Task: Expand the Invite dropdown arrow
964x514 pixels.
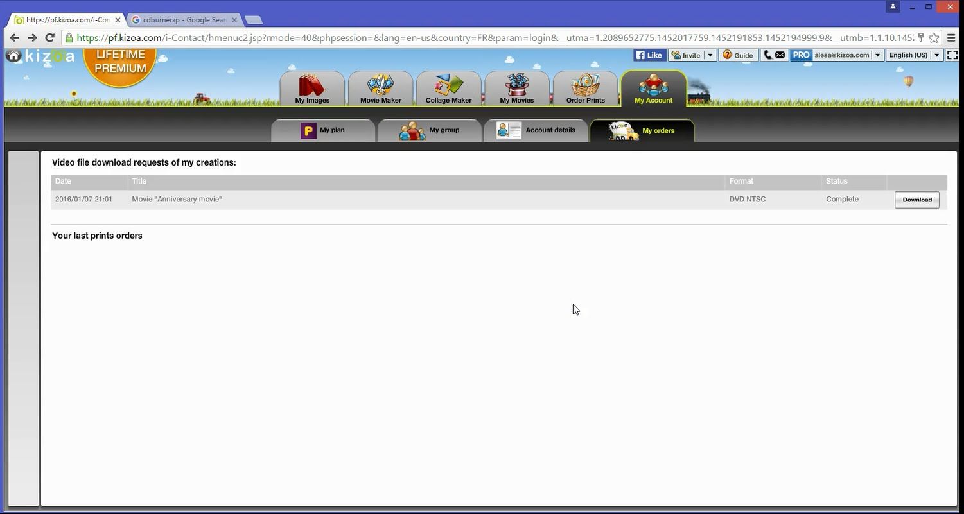Action: (x=710, y=55)
